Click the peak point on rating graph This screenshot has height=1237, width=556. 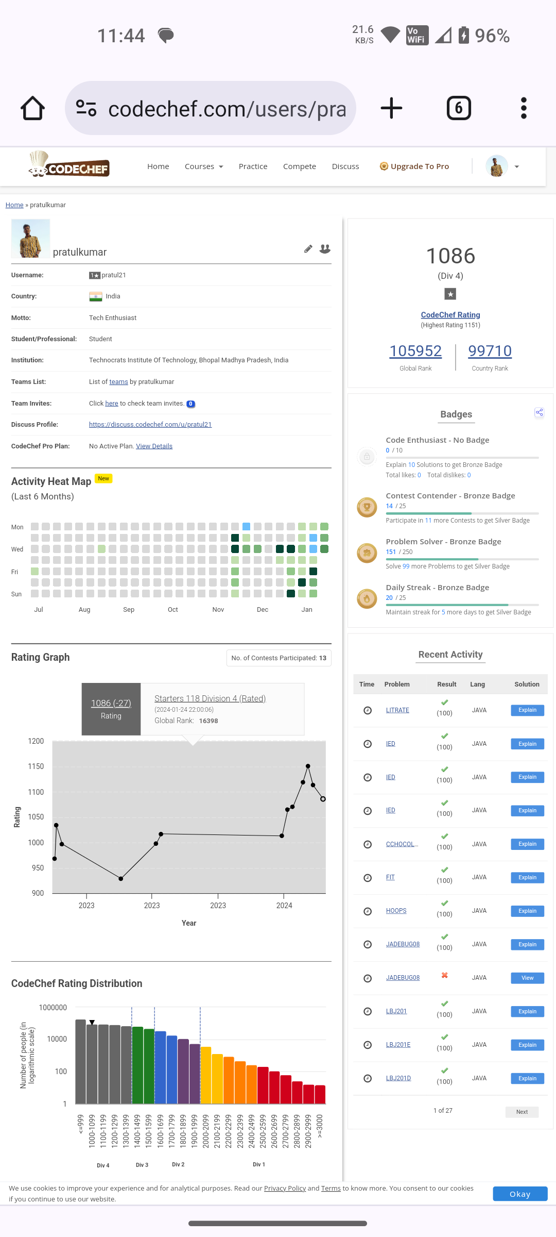click(x=308, y=766)
